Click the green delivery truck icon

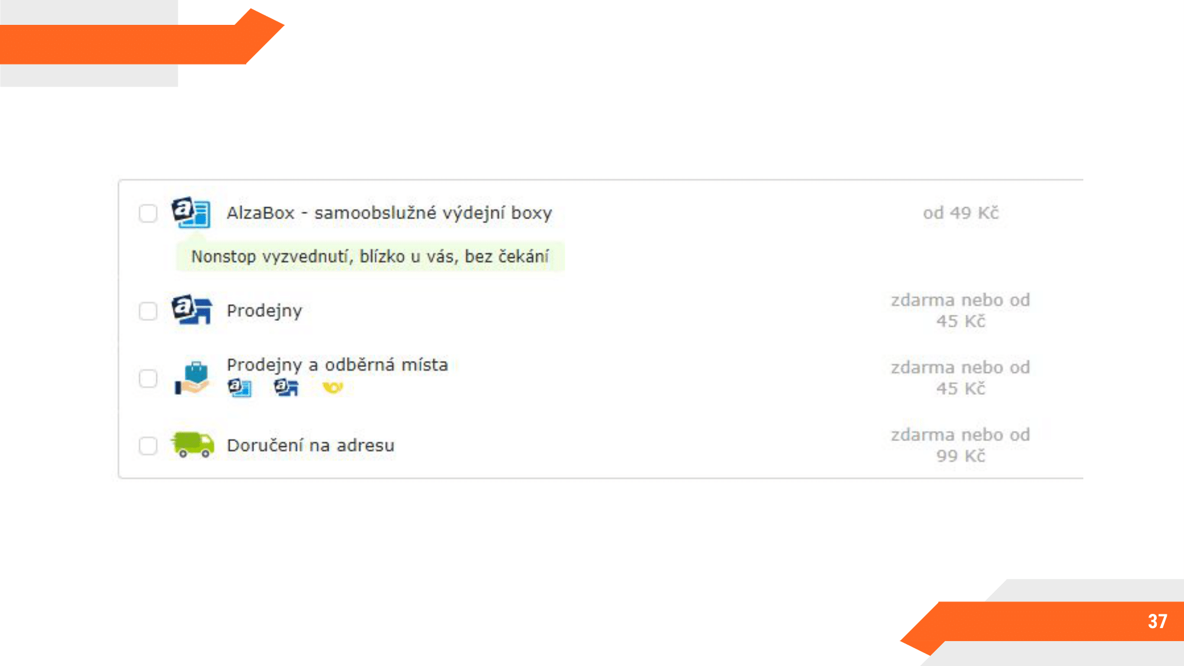tap(192, 444)
